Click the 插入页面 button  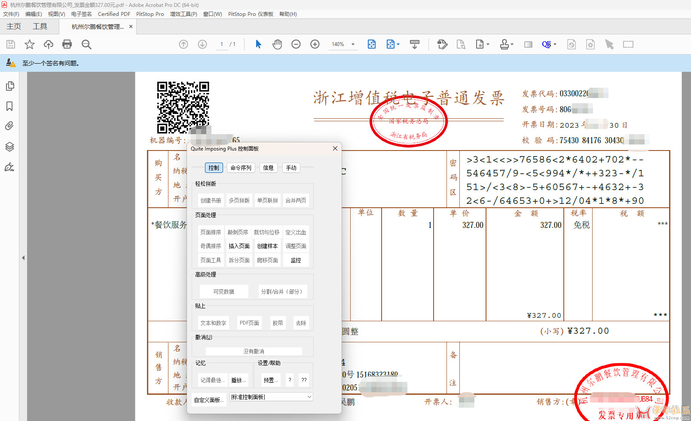239,246
